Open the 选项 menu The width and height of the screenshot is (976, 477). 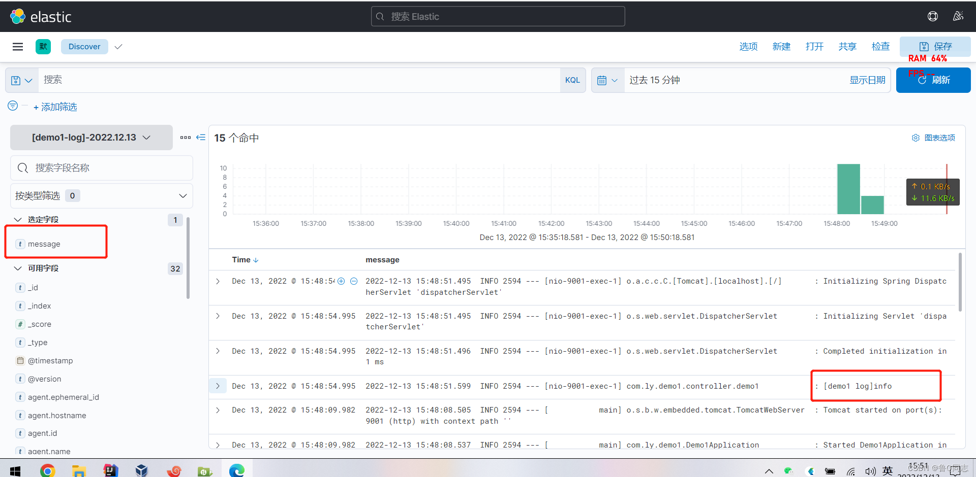click(x=748, y=47)
